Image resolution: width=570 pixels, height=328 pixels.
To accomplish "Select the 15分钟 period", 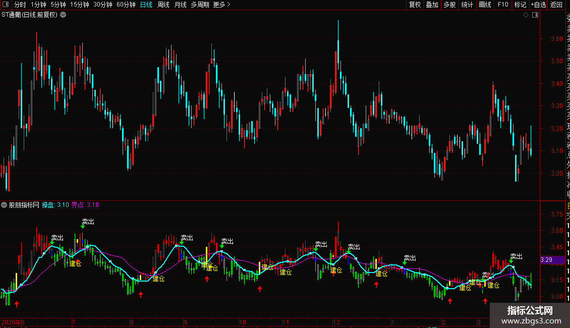I will tap(80, 5).
